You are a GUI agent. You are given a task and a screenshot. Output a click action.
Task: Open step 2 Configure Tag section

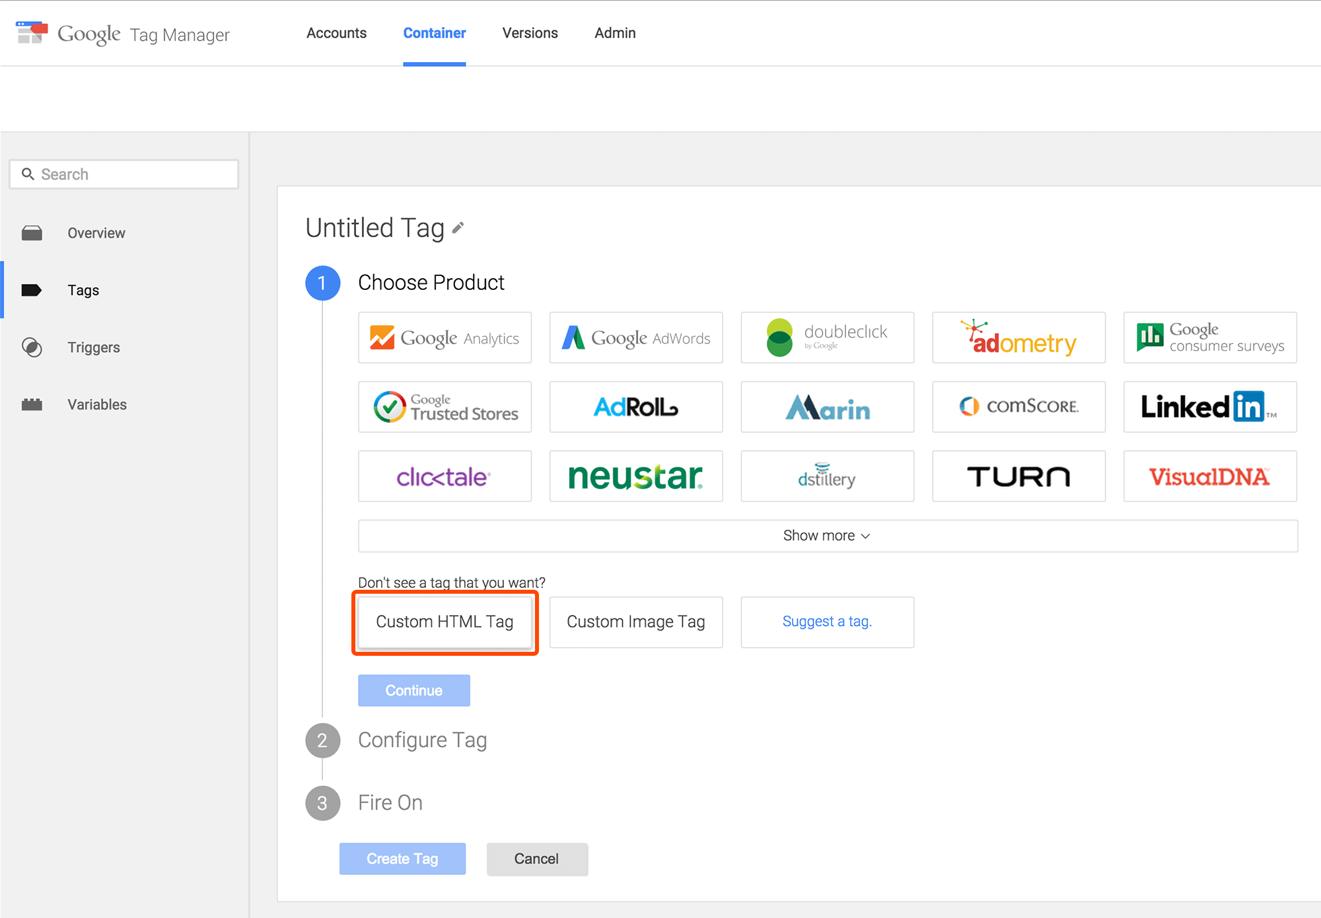(x=422, y=740)
